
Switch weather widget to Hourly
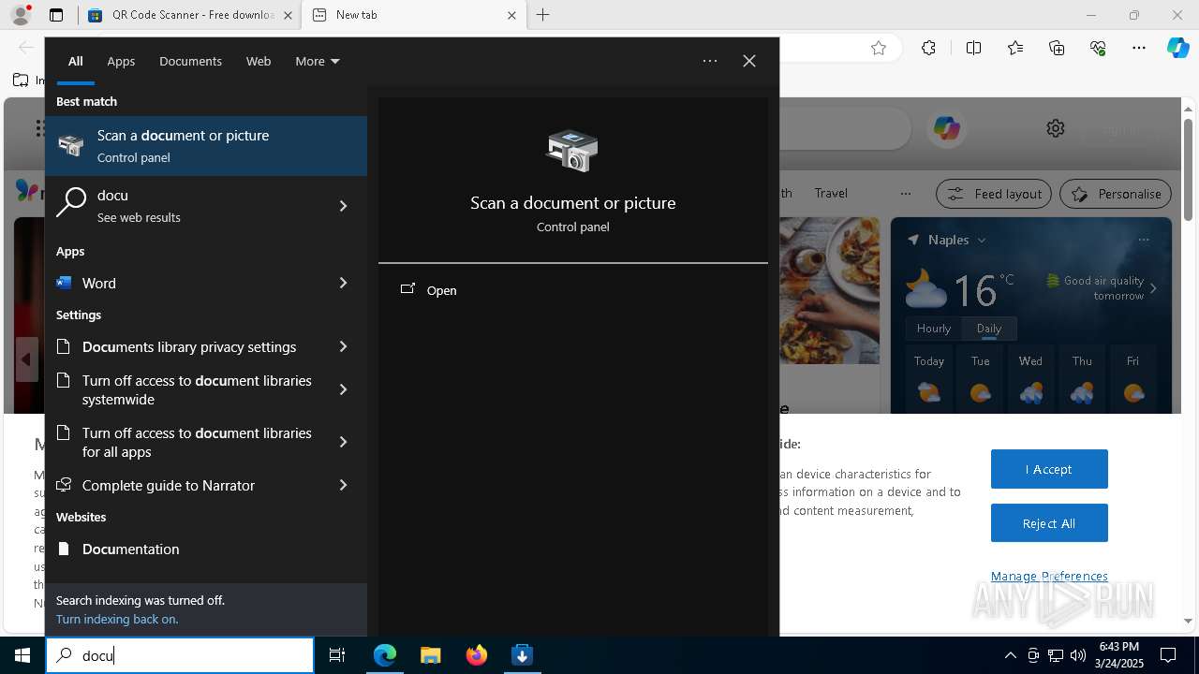tap(934, 329)
